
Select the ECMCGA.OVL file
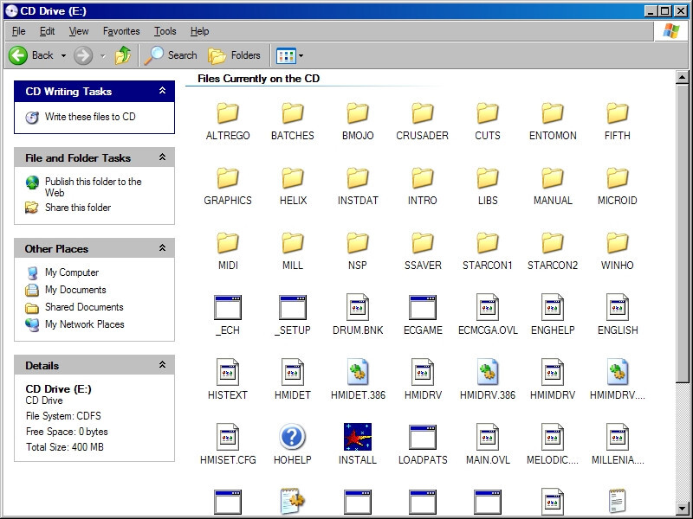(x=488, y=316)
